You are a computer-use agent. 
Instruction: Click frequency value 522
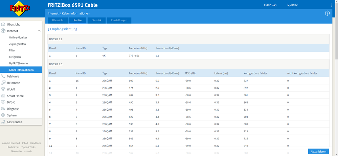(x=131, y=117)
